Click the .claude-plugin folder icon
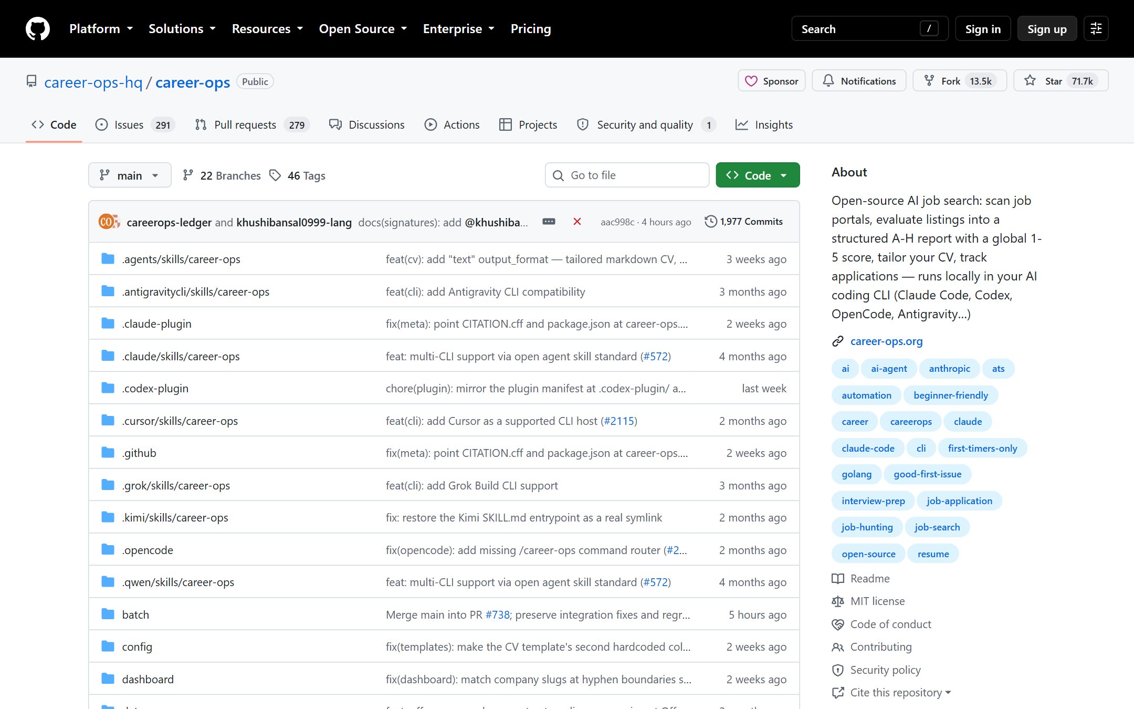 click(108, 323)
